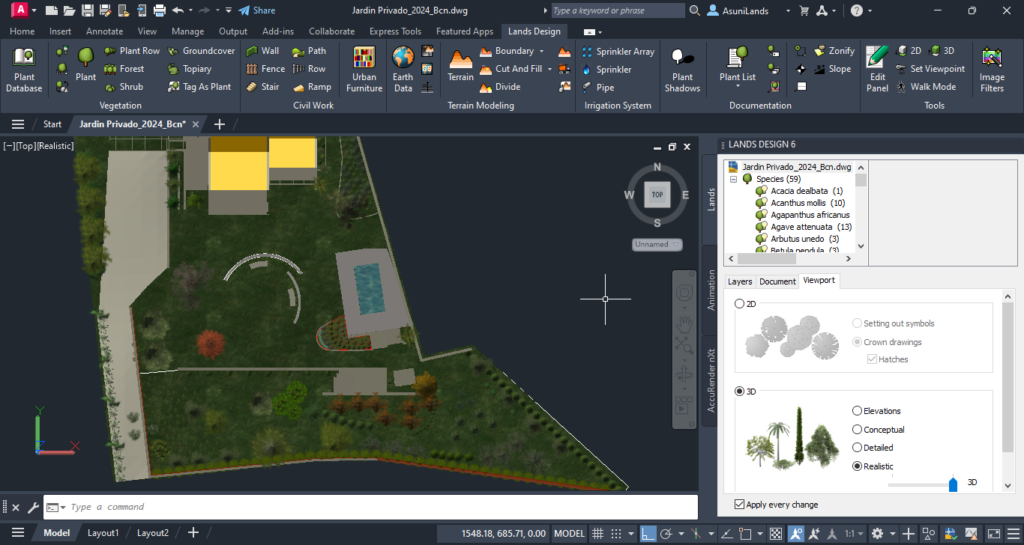Open the Edit Panel tool
This screenshot has width=1024, height=545.
point(877,69)
